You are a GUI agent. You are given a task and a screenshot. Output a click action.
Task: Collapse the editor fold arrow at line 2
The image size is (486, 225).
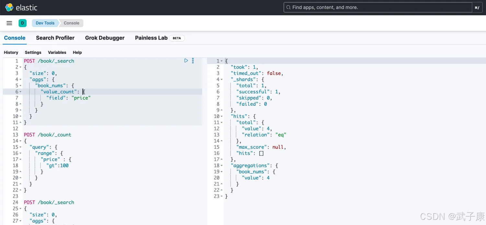21,67
